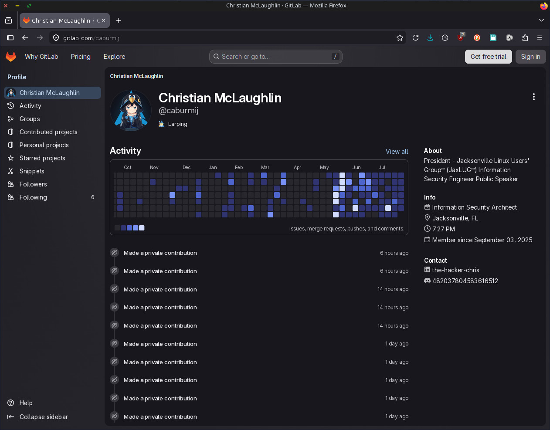Focus the Search or go to field
The width and height of the screenshot is (550, 430).
[276, 57]
